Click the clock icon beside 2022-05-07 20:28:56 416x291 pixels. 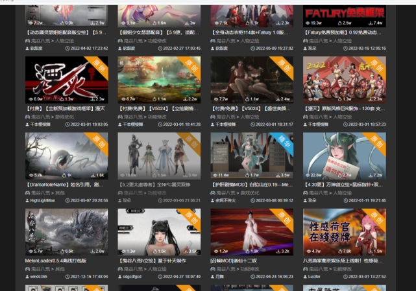(67, 201)
